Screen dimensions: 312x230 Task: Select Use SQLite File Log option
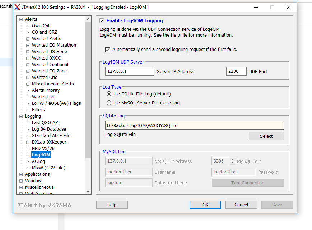point(109,94)
